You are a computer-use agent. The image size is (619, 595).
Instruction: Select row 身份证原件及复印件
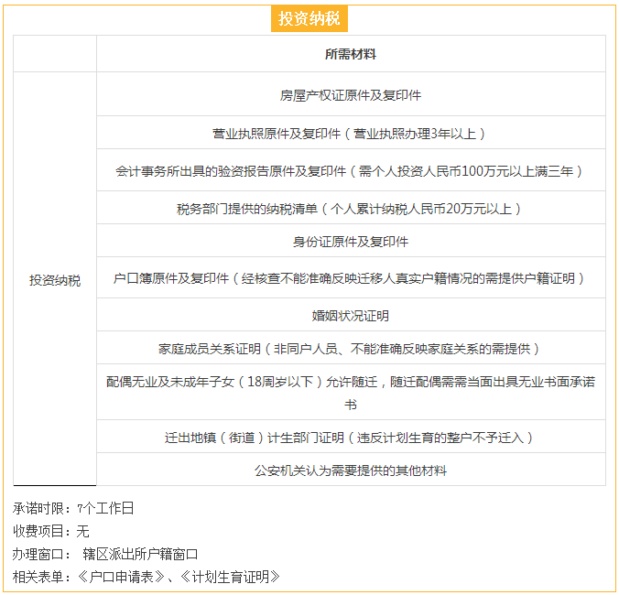point(351,241)
